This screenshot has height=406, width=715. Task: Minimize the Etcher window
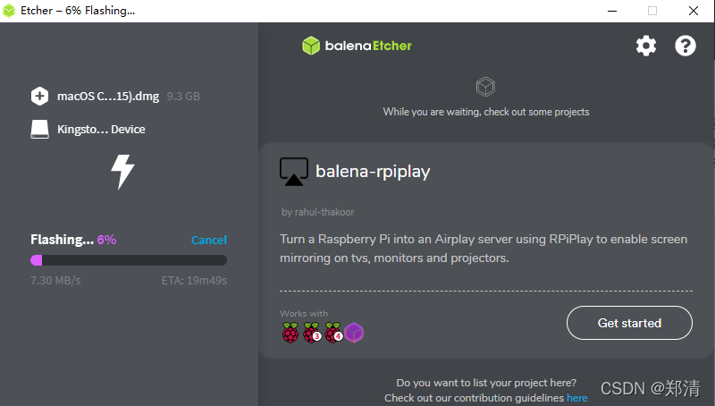(612, 11)
